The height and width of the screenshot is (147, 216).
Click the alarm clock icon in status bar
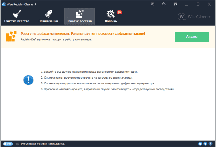click(x=17, y=144)
